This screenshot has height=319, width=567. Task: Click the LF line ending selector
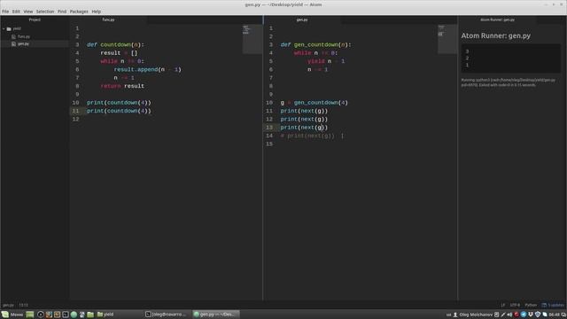click(x=503, y=305)
